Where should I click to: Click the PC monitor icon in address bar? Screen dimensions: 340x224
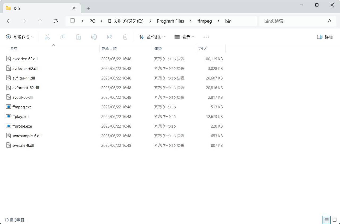coord(73,21)
